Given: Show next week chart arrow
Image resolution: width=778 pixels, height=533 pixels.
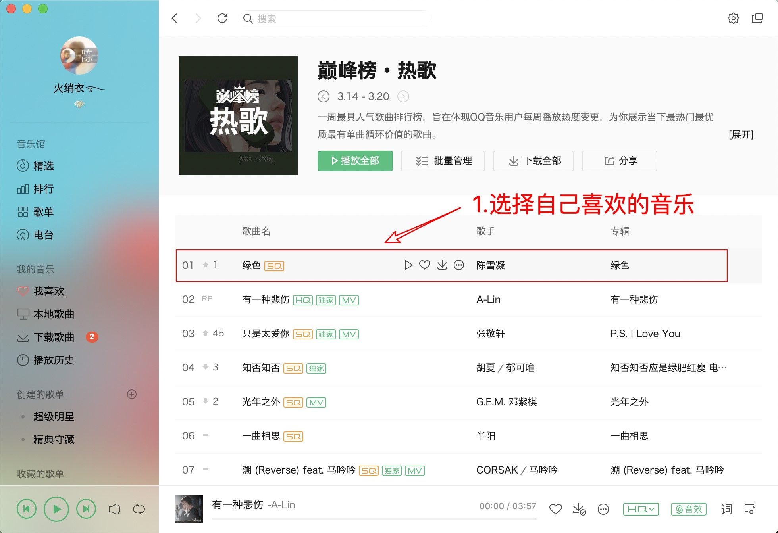Looking at the screenshot, I should coord(403,96).
